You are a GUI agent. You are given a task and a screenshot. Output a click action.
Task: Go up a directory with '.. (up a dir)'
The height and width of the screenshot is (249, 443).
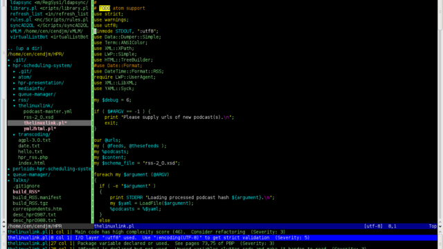[x=25, y=48]
